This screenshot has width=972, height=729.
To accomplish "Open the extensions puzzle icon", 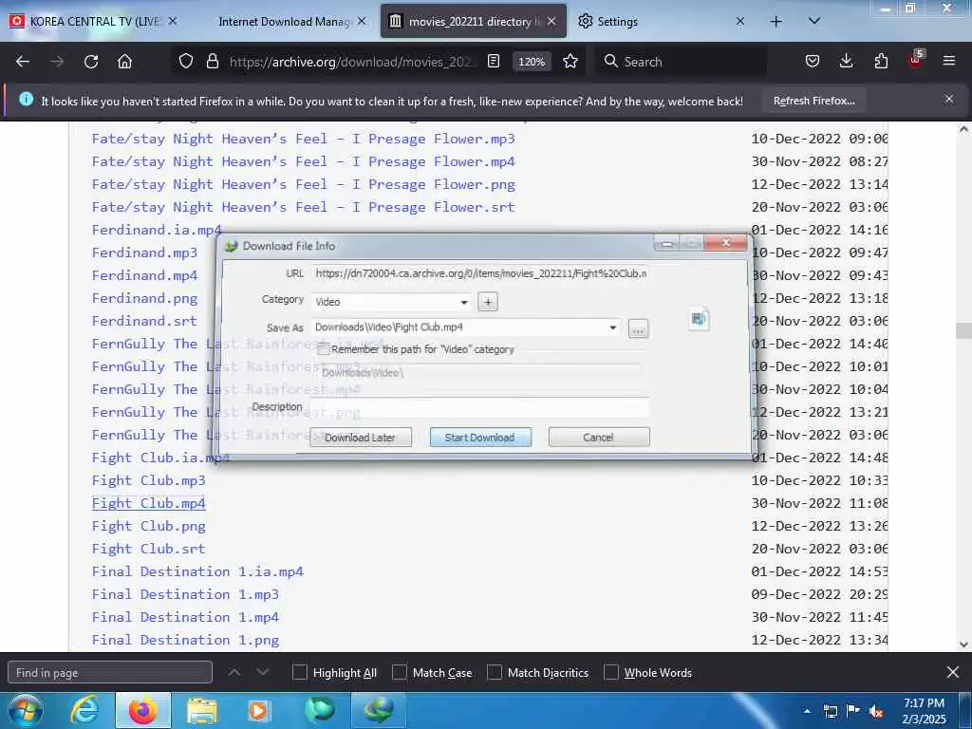I will point(881,62).
